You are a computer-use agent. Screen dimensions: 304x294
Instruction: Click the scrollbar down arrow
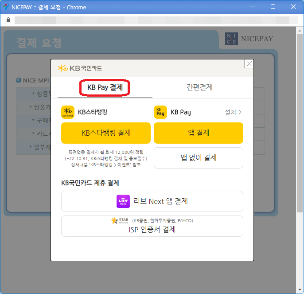pyautogui.click(x=300, y=290)
